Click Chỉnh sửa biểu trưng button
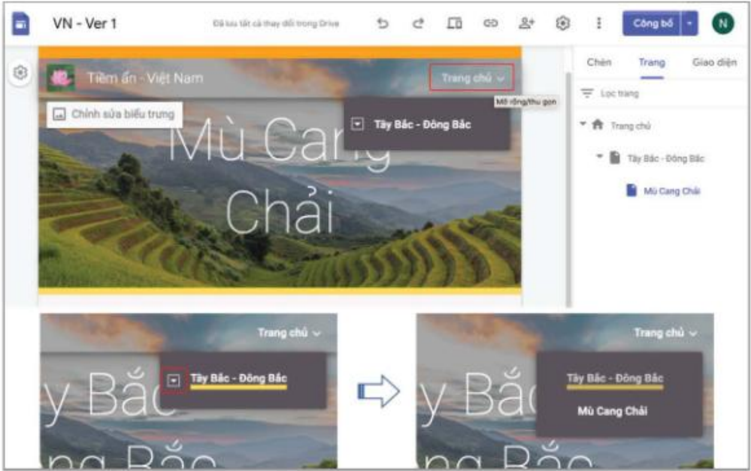This screenshot has height=471, width=751. coord(115,114)
